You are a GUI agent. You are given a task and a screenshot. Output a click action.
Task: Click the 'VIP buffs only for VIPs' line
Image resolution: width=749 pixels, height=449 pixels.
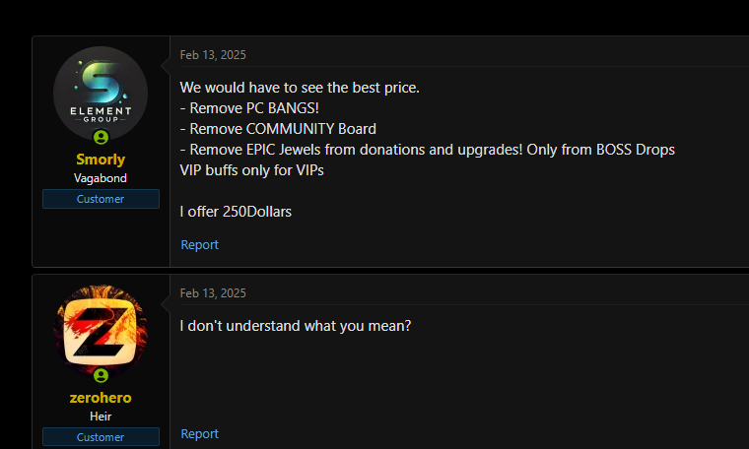(252, 170)
